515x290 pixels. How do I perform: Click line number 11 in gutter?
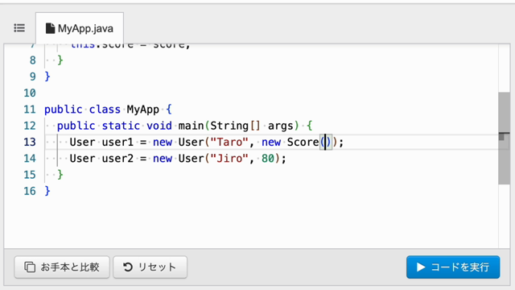[x=30, y=110]
